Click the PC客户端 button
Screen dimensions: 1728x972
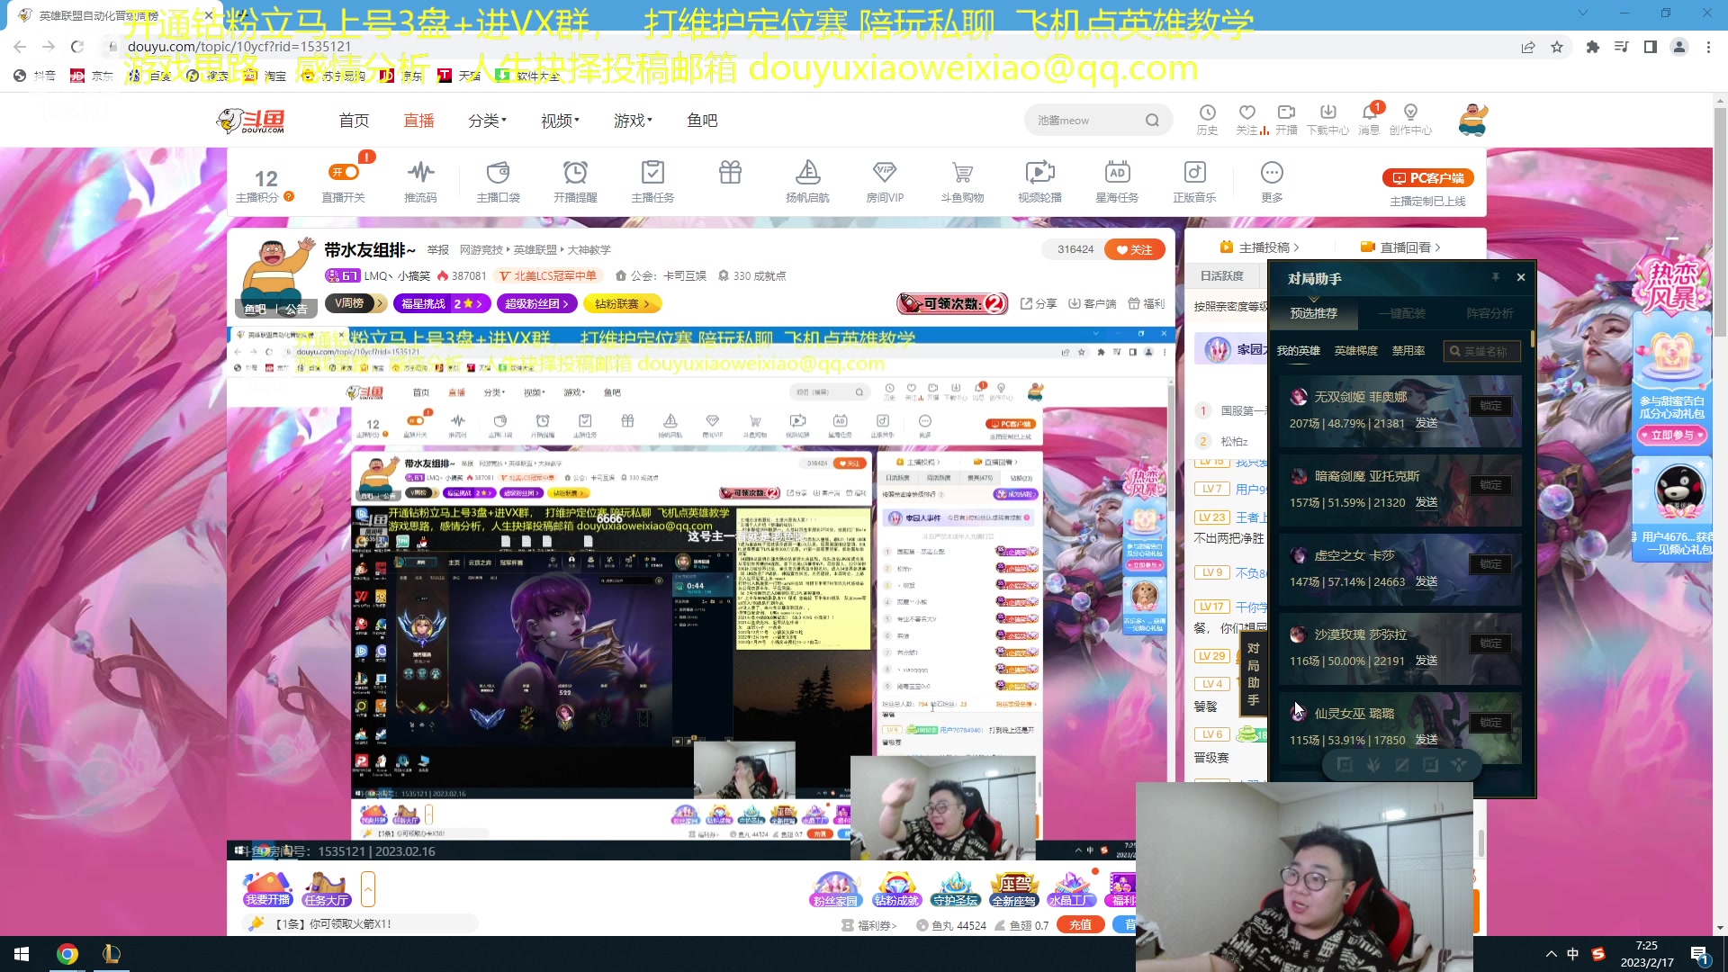pyautogui.click(x=1427, y=178)
